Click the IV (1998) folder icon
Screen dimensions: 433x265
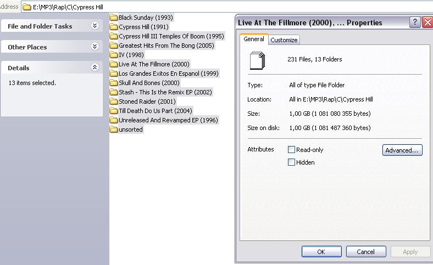114,55
